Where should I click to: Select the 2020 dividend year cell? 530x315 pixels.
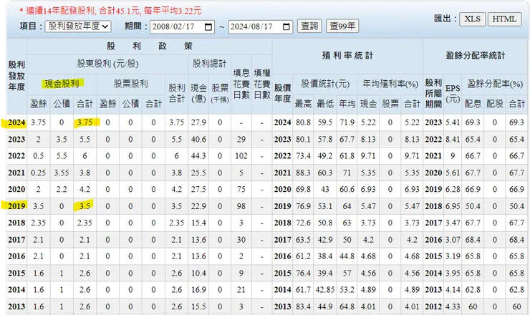pos(16,189)
